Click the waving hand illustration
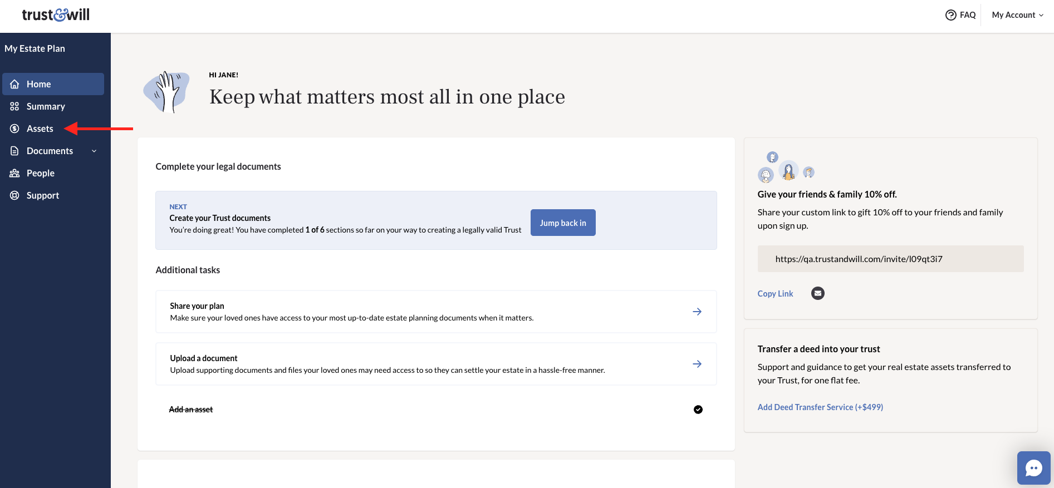Viewport: 1054px width, 488px height. [x=166, y=92]
